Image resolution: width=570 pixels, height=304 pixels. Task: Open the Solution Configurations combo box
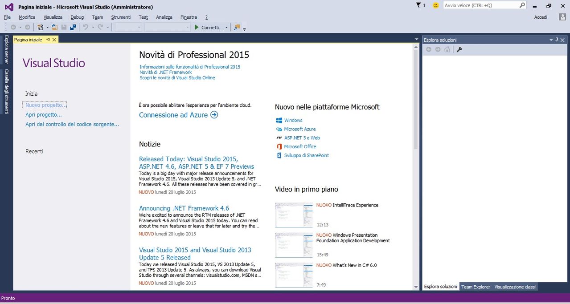[x=128, y=28]
